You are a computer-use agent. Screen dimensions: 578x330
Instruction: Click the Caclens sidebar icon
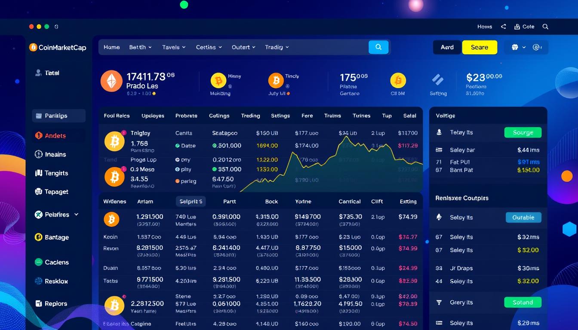38,262
